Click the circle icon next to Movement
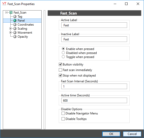144x138 pixels. point(15,33)
